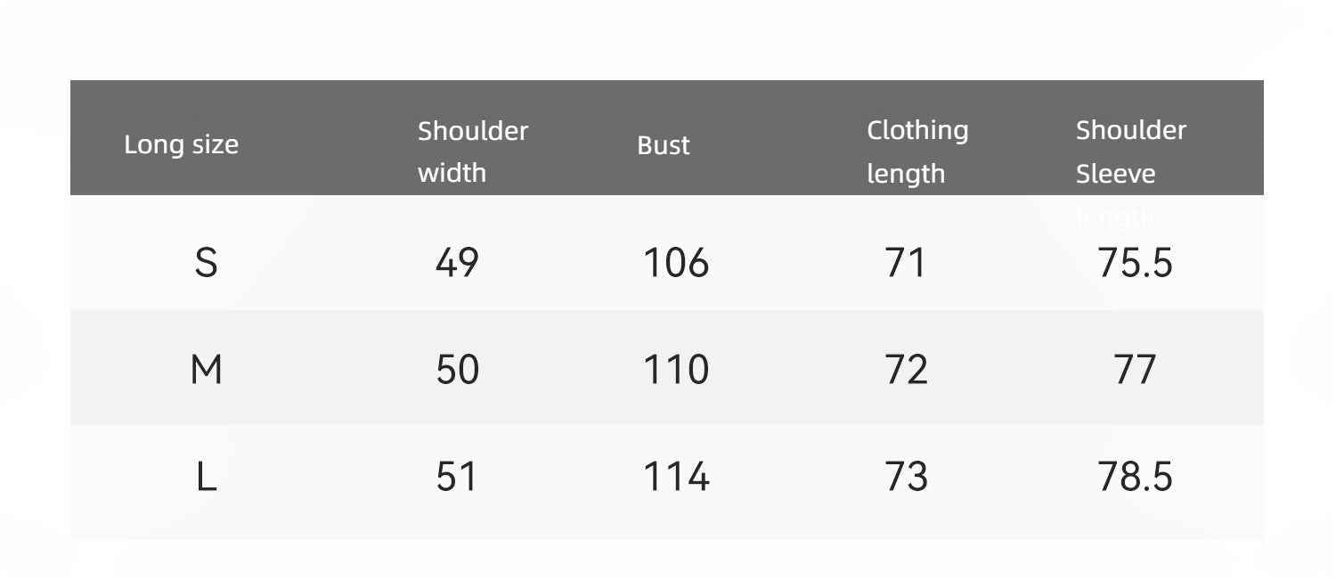This screenshot has width=1336, height=581.
Task: Click the "Long size" column header
Action: 181,144
